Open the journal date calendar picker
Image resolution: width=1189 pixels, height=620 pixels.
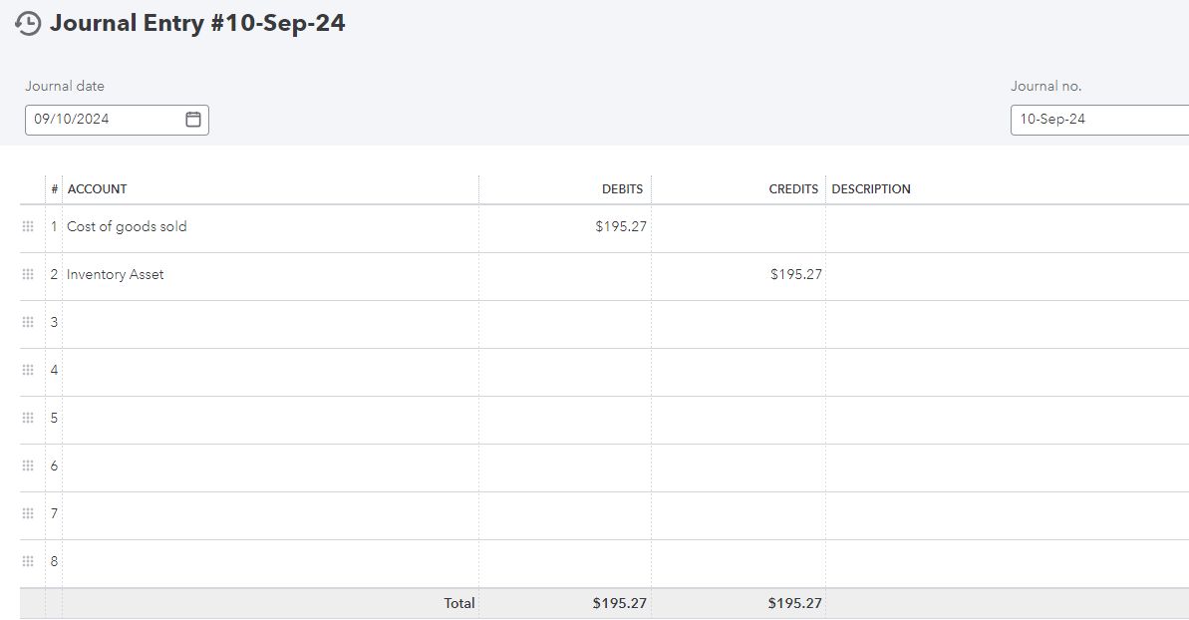point(193,120)
